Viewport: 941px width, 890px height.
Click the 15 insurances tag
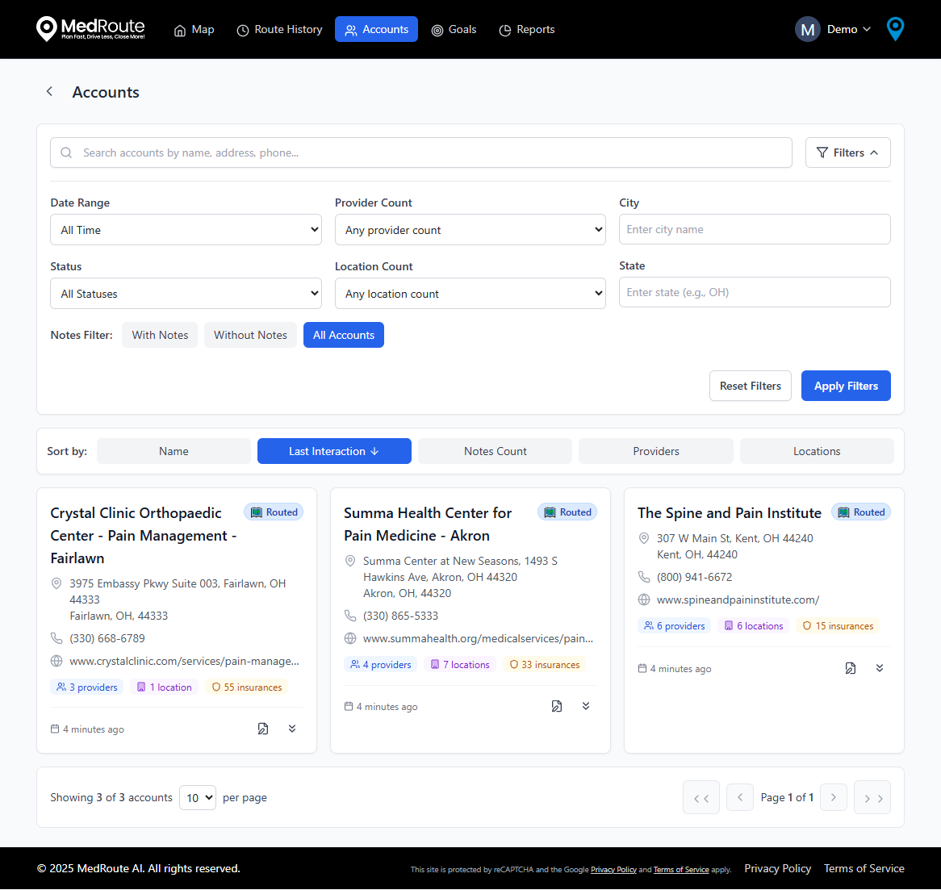(x=838, y=626)
